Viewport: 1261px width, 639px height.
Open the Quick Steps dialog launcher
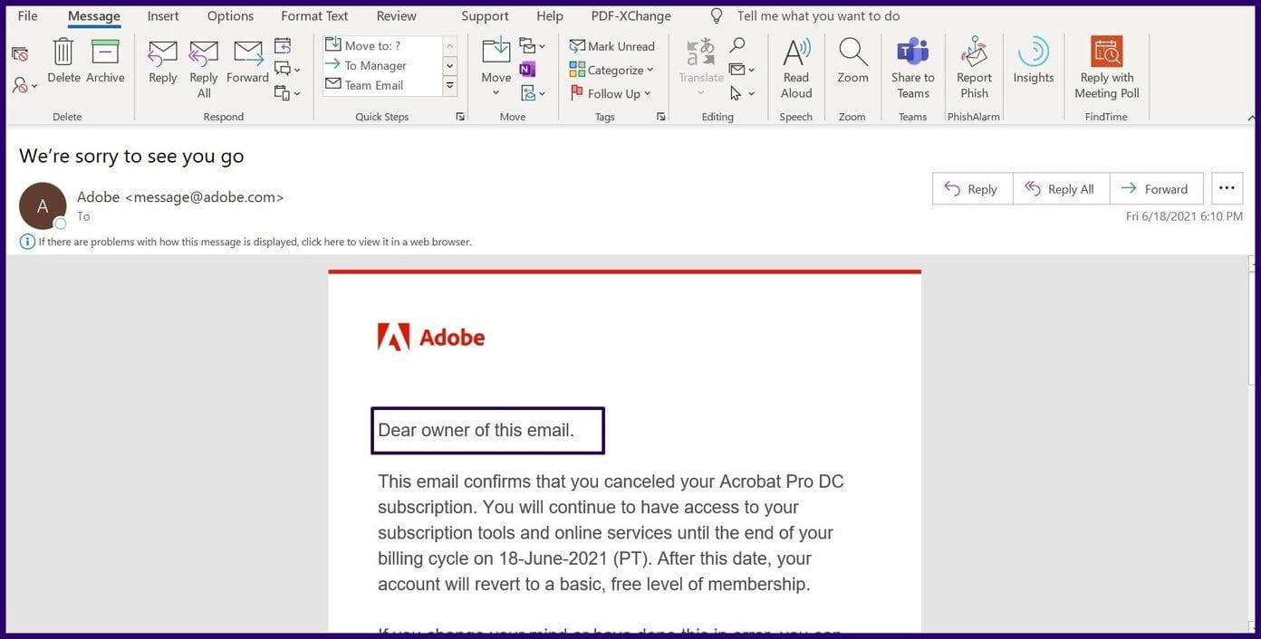click(460, 117)
